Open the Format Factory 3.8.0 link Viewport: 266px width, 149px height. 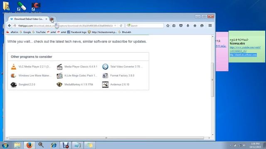point(122,75)
